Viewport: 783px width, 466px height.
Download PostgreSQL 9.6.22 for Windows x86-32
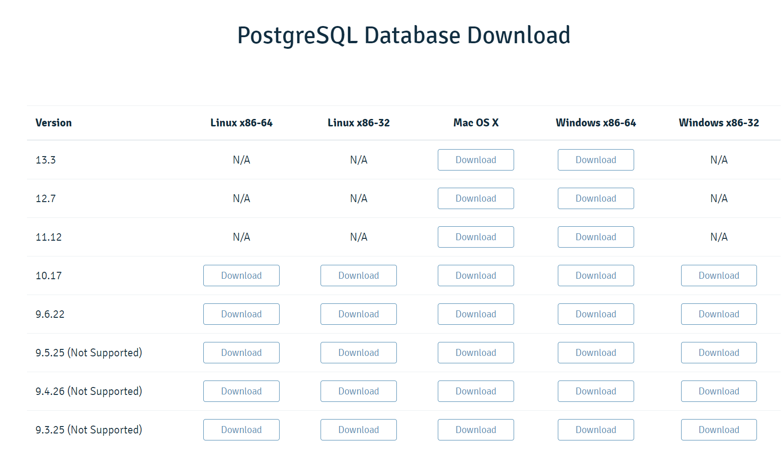pos(719,314)
